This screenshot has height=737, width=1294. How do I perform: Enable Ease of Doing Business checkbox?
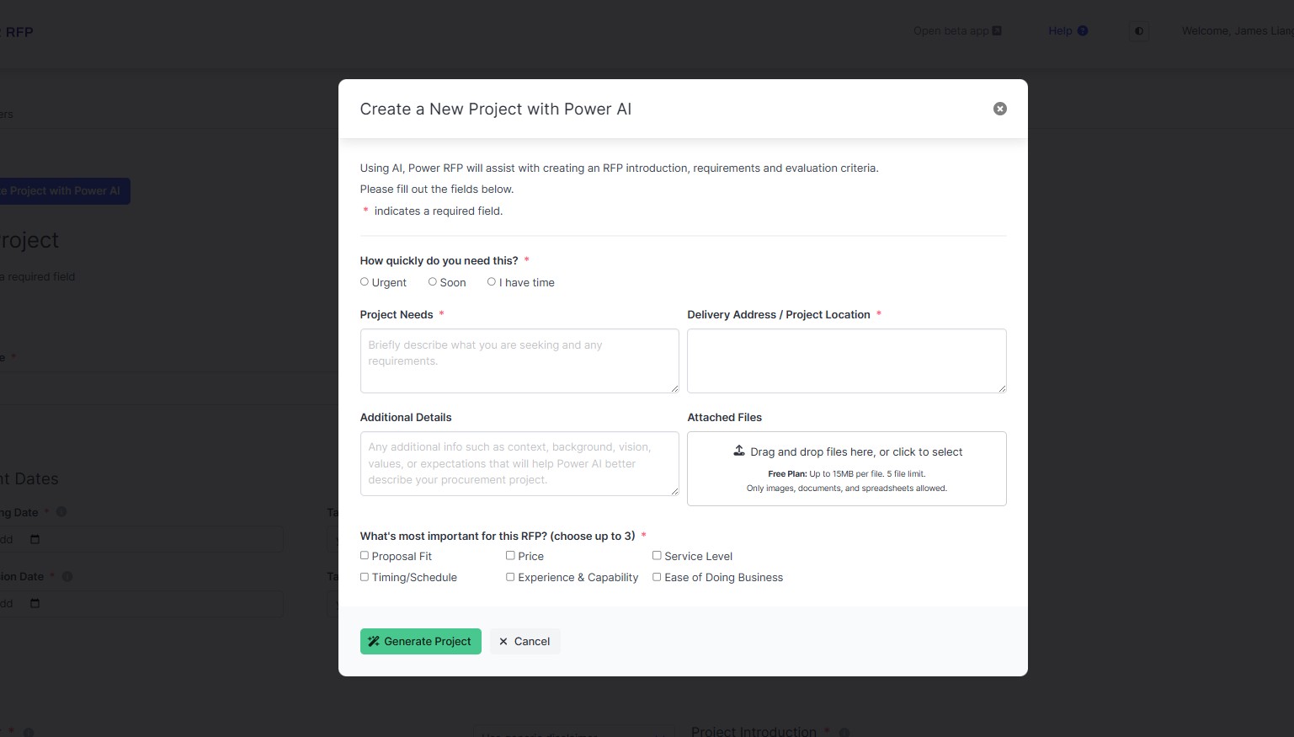(657, 577)
